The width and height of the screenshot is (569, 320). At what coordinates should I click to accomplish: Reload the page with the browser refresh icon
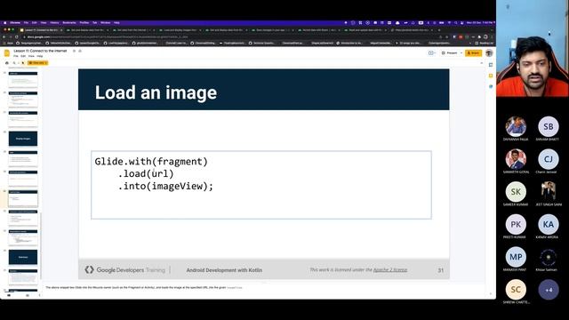click(x=17, y=37)
